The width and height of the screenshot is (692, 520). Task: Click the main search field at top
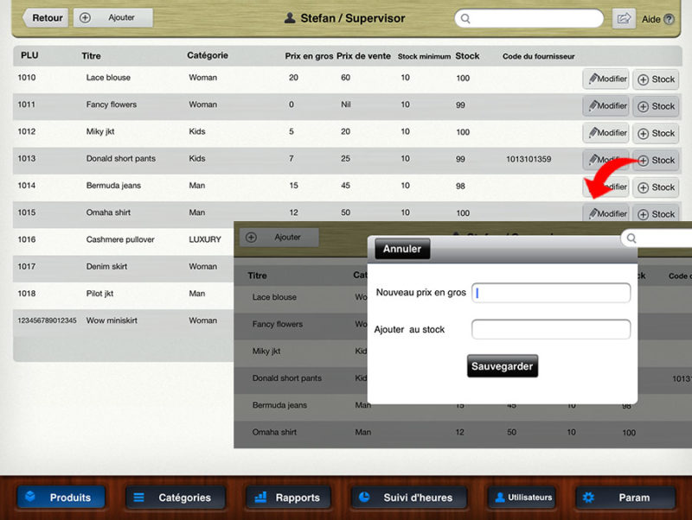tap(529, 18)
